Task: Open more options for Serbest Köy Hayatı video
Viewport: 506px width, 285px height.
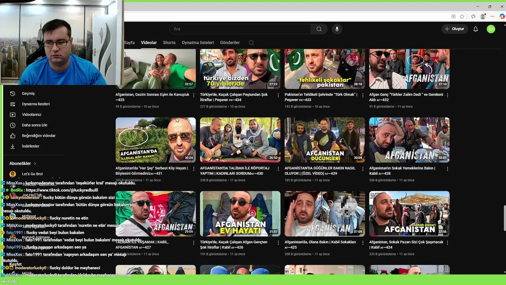Action: [193, 169]
